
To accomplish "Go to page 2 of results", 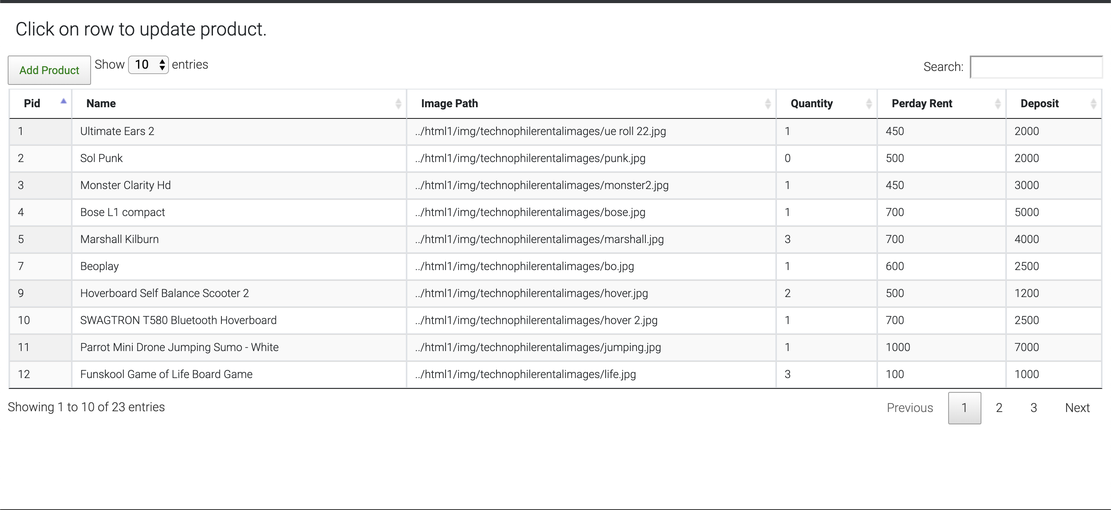I will coord(999,408).
